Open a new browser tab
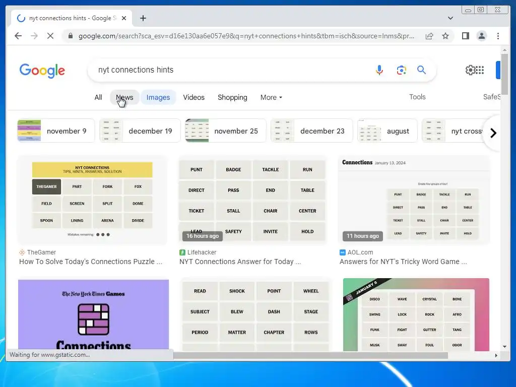 click(143, 18)
